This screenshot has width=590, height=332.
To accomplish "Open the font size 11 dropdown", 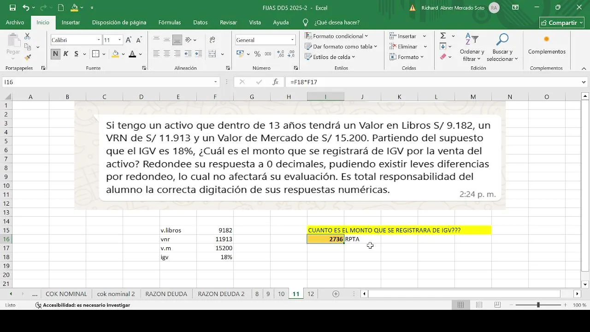I will tap(120, 40).
